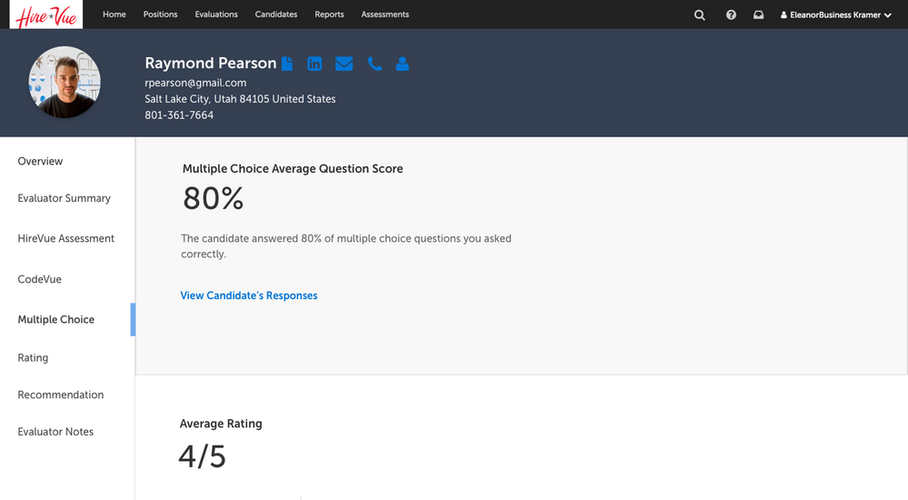Open Raymond Pearson's LinkedIn profile icon
The width and height of the screenshot is (908, 500).
tap(314, 64)
